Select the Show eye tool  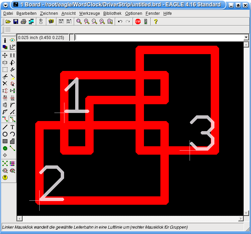pyautogui.click(x=12, y=40)
